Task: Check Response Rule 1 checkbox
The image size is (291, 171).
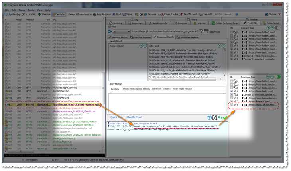Action: 232,81
